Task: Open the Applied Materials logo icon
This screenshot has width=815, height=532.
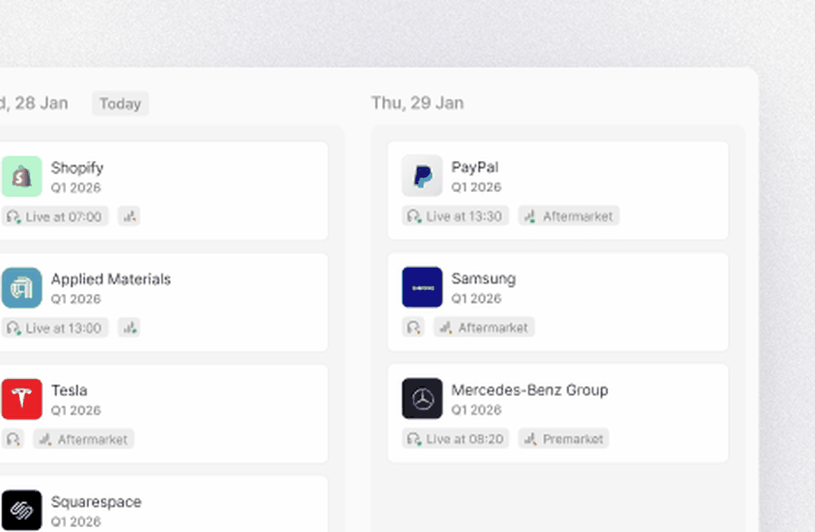Action: [x=21, y=288]
